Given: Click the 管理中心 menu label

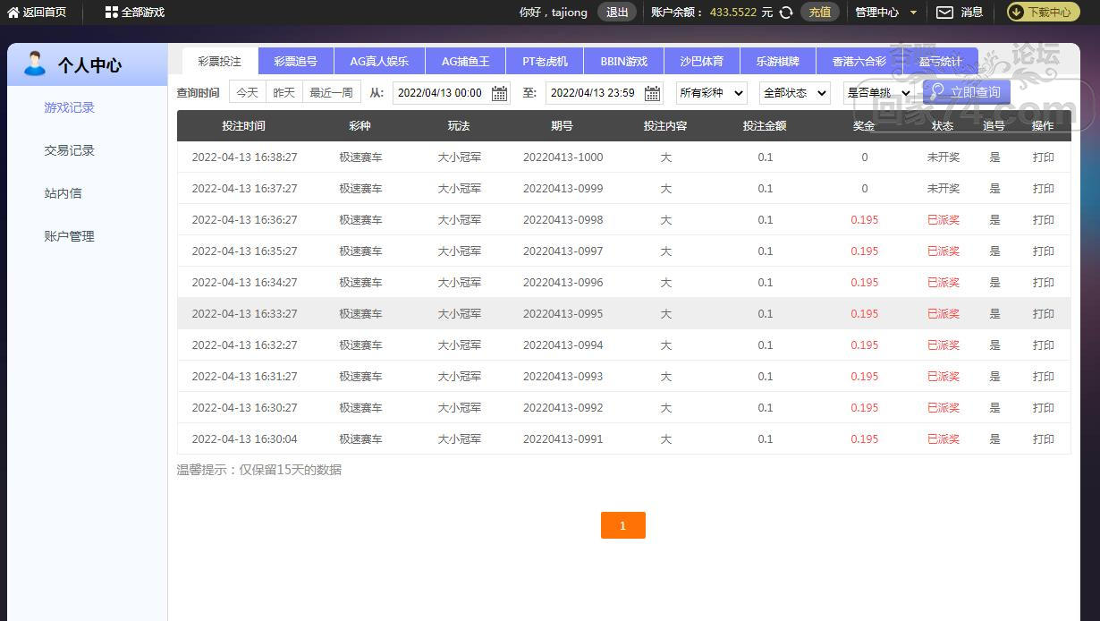Looking at the screenshot, I should coord(877,13).
